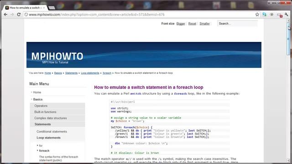
Task: Open Basics in the breadcrumb trail
Action: click(58, 73)
